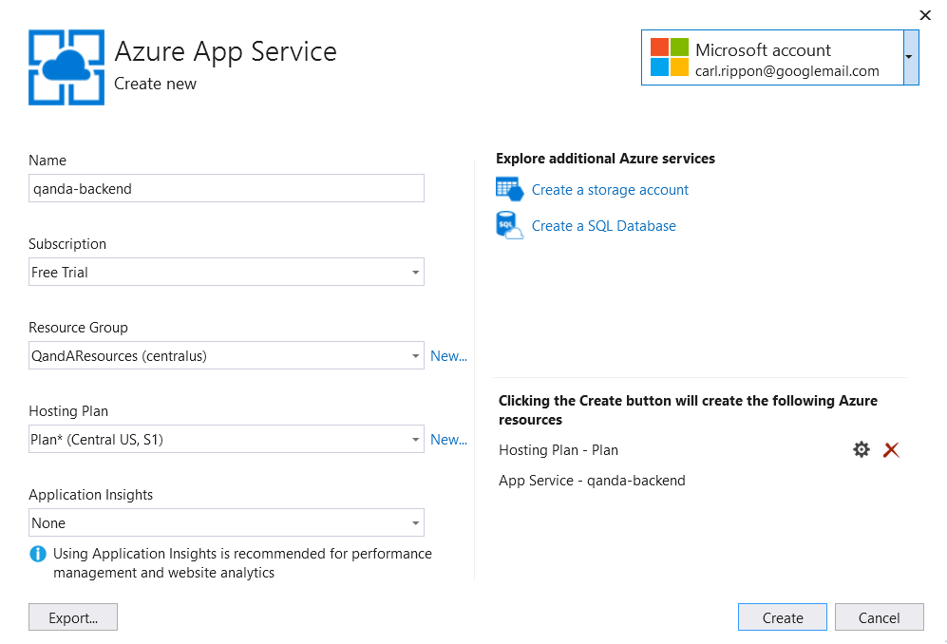Click New link beside Resource Group

click(448, 356)
